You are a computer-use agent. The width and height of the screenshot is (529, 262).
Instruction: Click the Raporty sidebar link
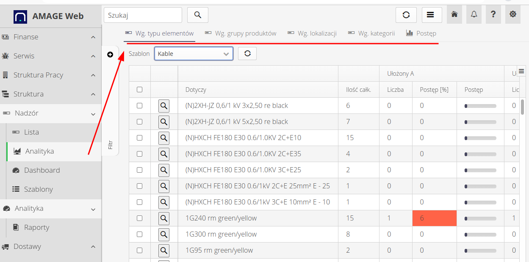click(x=36, y=227)
